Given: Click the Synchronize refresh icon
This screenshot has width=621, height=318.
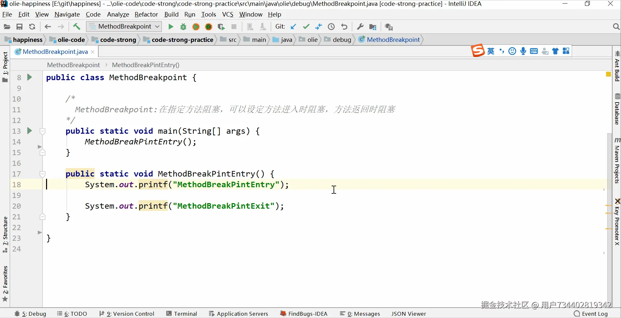Looking at the screenshot, I should tap(32, 27).
